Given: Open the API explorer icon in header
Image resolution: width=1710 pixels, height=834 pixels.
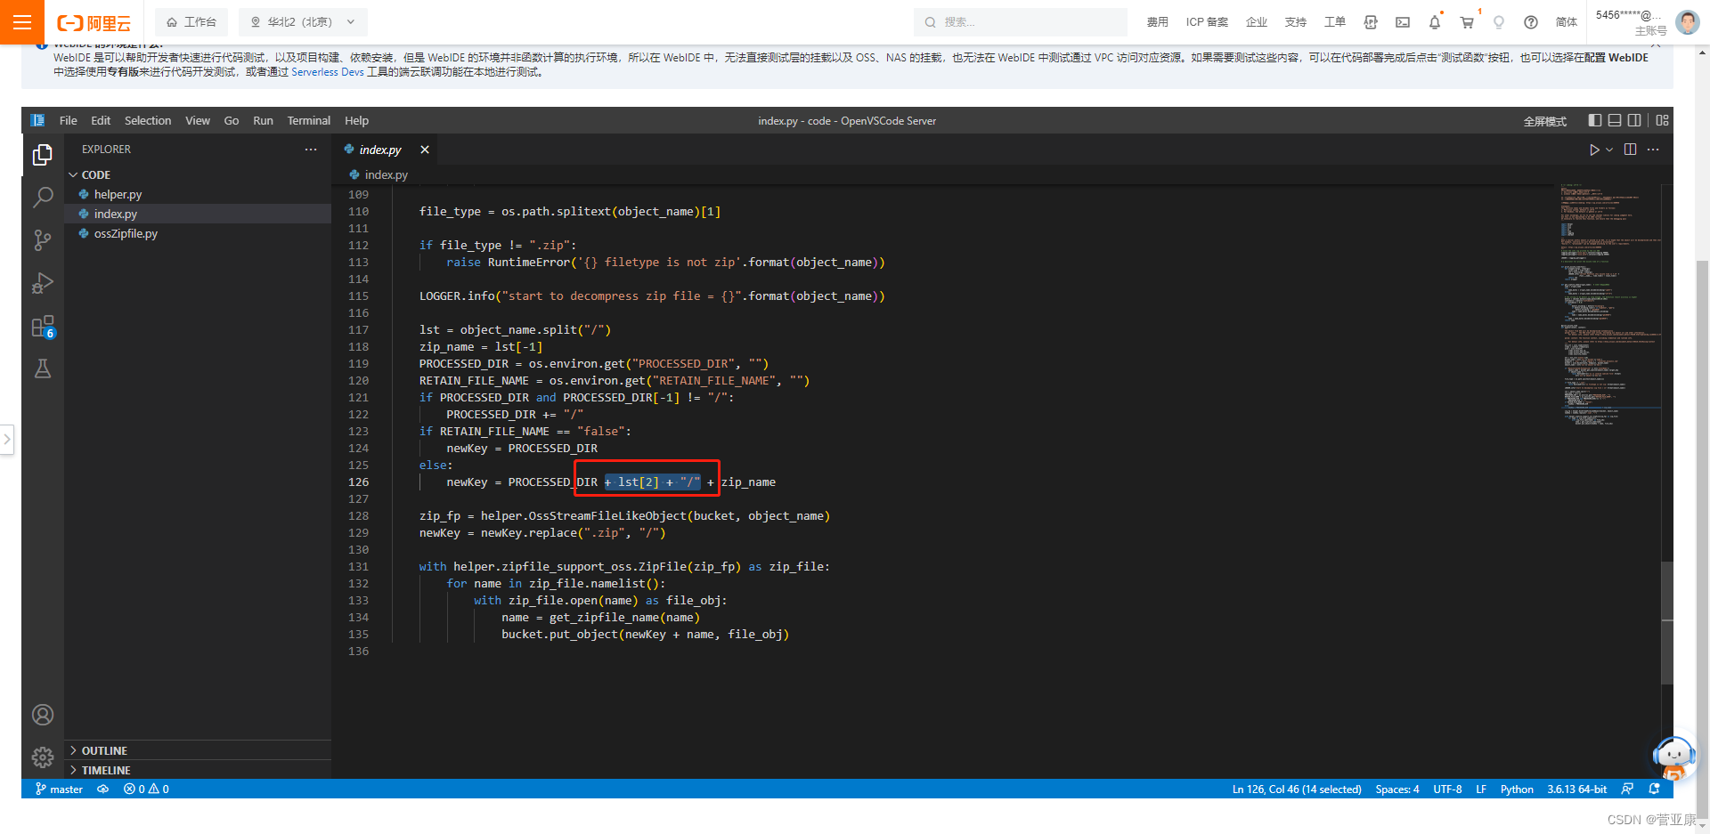Looking at the screenshot, I should click(x=1371, y=22).
